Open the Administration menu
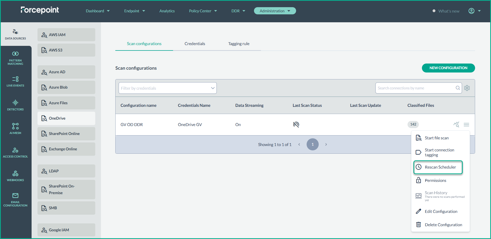 [x=275, y=11]
